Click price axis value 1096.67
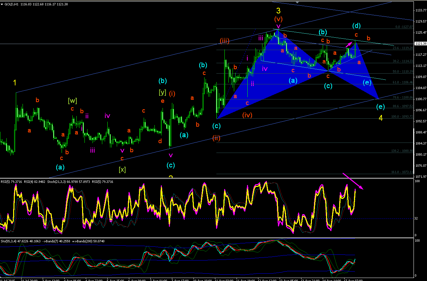The height and width of the screenshot is (281, 427). [x=421, y=110]
